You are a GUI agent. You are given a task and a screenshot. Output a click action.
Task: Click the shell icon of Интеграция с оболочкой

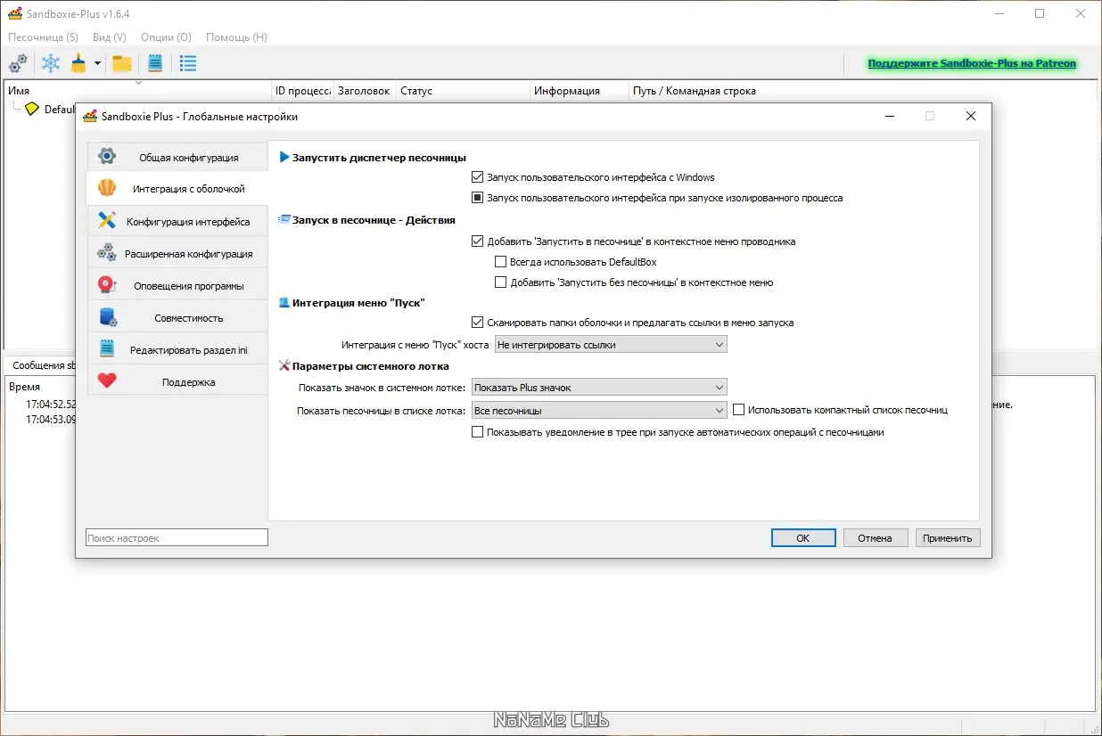[x=107, y=189]
